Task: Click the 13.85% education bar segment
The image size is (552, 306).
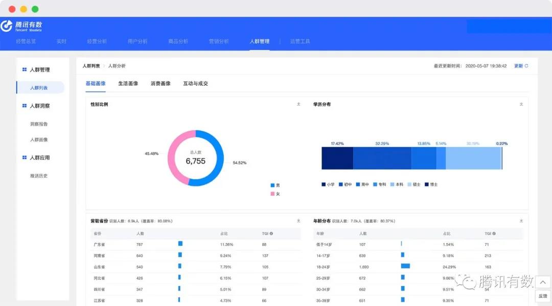Action: 424,158
